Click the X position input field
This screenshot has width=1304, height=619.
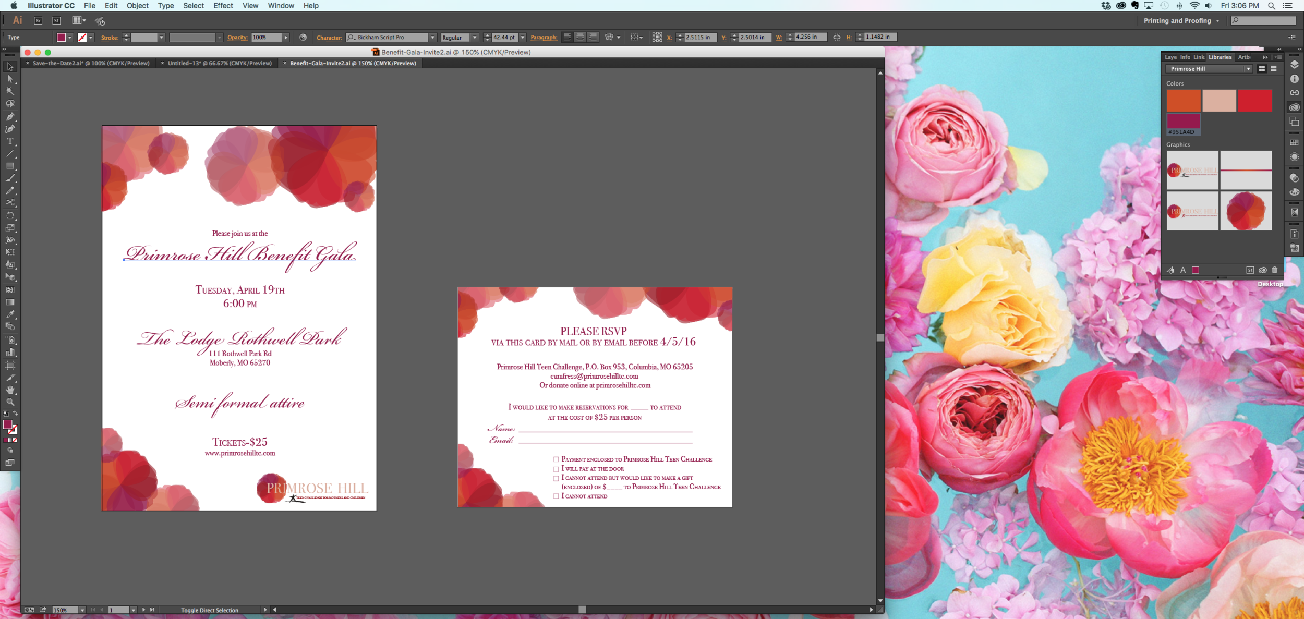click(700, 37)
